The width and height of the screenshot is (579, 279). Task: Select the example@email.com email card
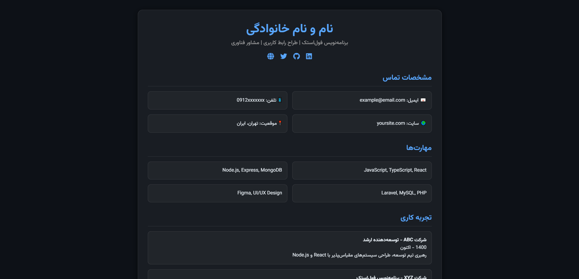click(362, 100)
